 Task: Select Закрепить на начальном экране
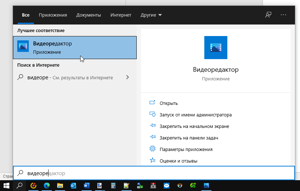tap(194, 126)
